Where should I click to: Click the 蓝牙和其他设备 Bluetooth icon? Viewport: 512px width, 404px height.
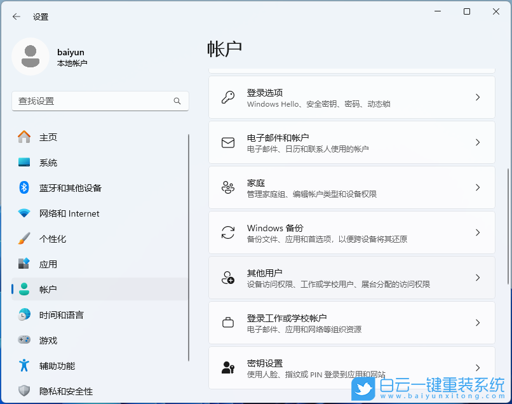(22, 188)
